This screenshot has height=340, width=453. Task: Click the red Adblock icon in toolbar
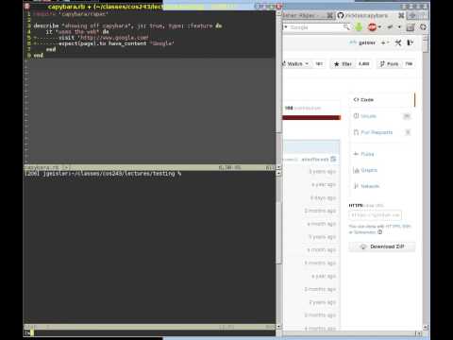tap(373, 27)
